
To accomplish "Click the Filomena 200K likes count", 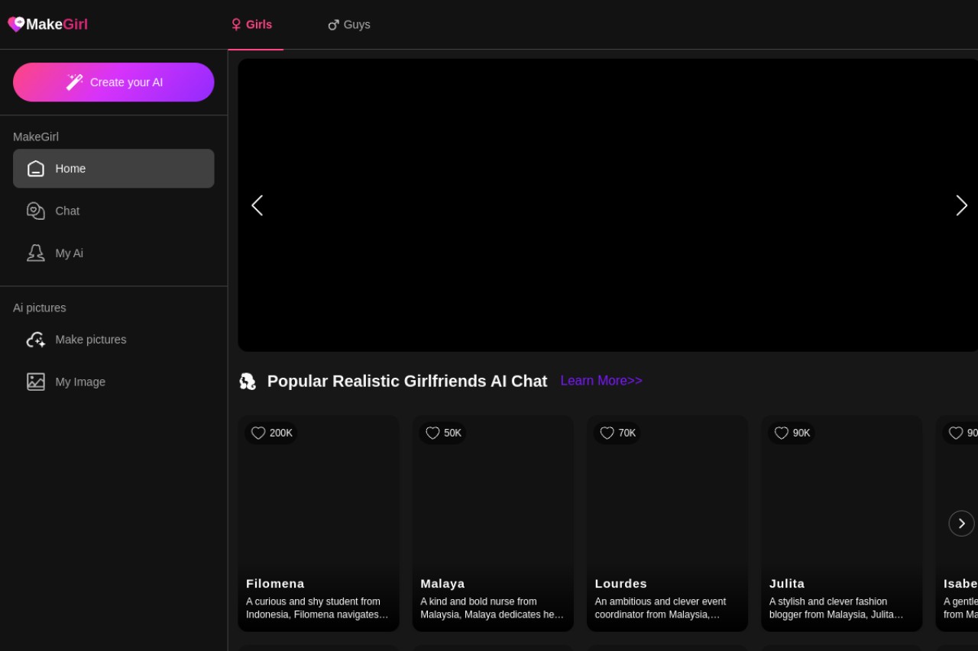I will click(x=281, y=433).
